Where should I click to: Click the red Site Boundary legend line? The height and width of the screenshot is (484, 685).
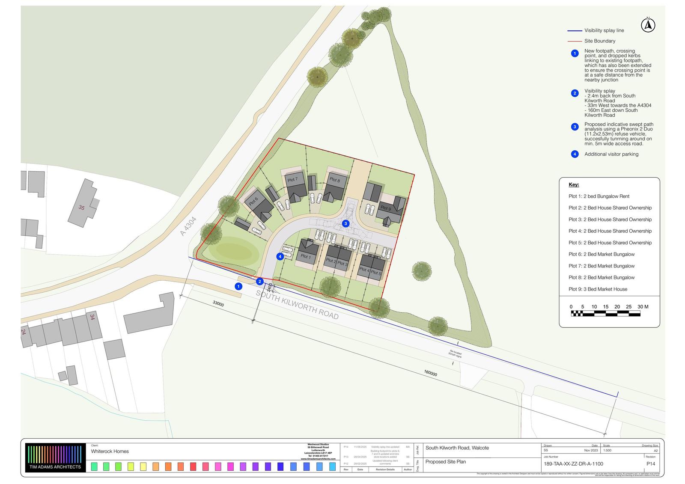(574, 41)
